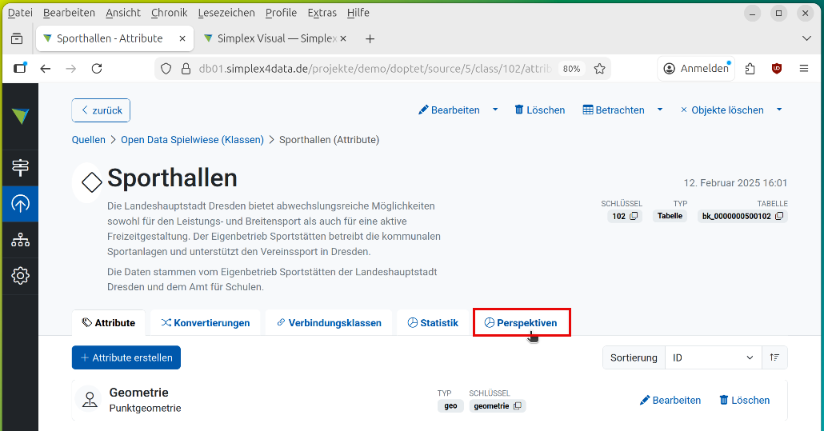Open the Chronik menu
Image resolution: width=824 pixels, height=431 pixels.
[169, 13]
